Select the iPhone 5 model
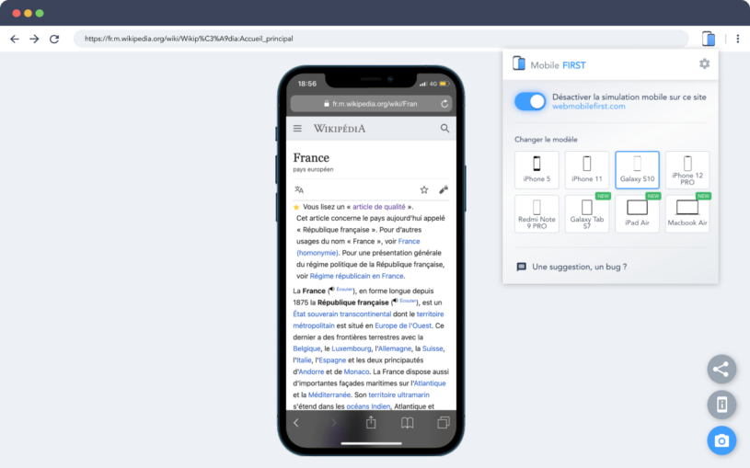750x468 pixels. click(537, 170)
